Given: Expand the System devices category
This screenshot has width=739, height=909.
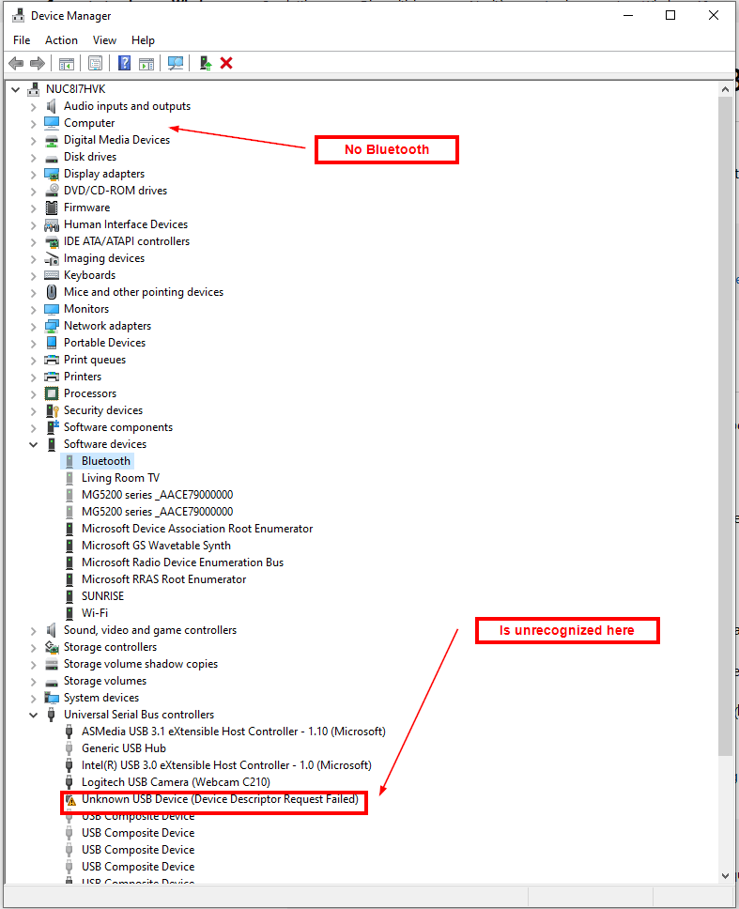Looking at the screenshot, I should click(33, 698).
